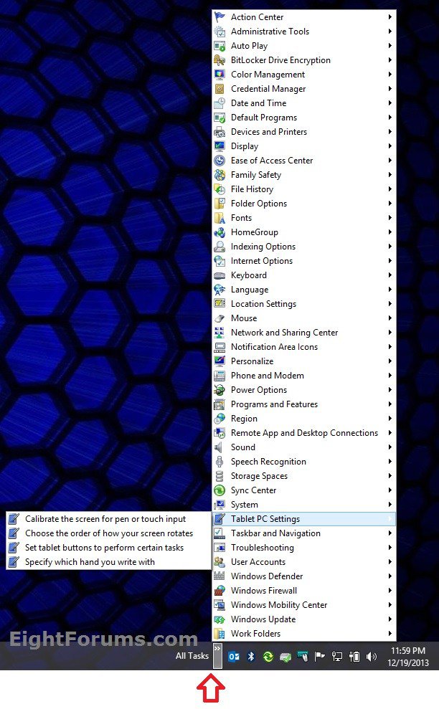This screenshot has height=709, width=439.
Task: Click the Sound speaker icon in menu
Action: pos(219,447)
